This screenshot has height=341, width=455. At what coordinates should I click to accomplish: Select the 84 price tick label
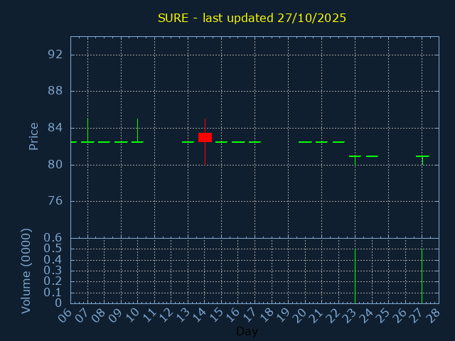click(x=56, y=128)
